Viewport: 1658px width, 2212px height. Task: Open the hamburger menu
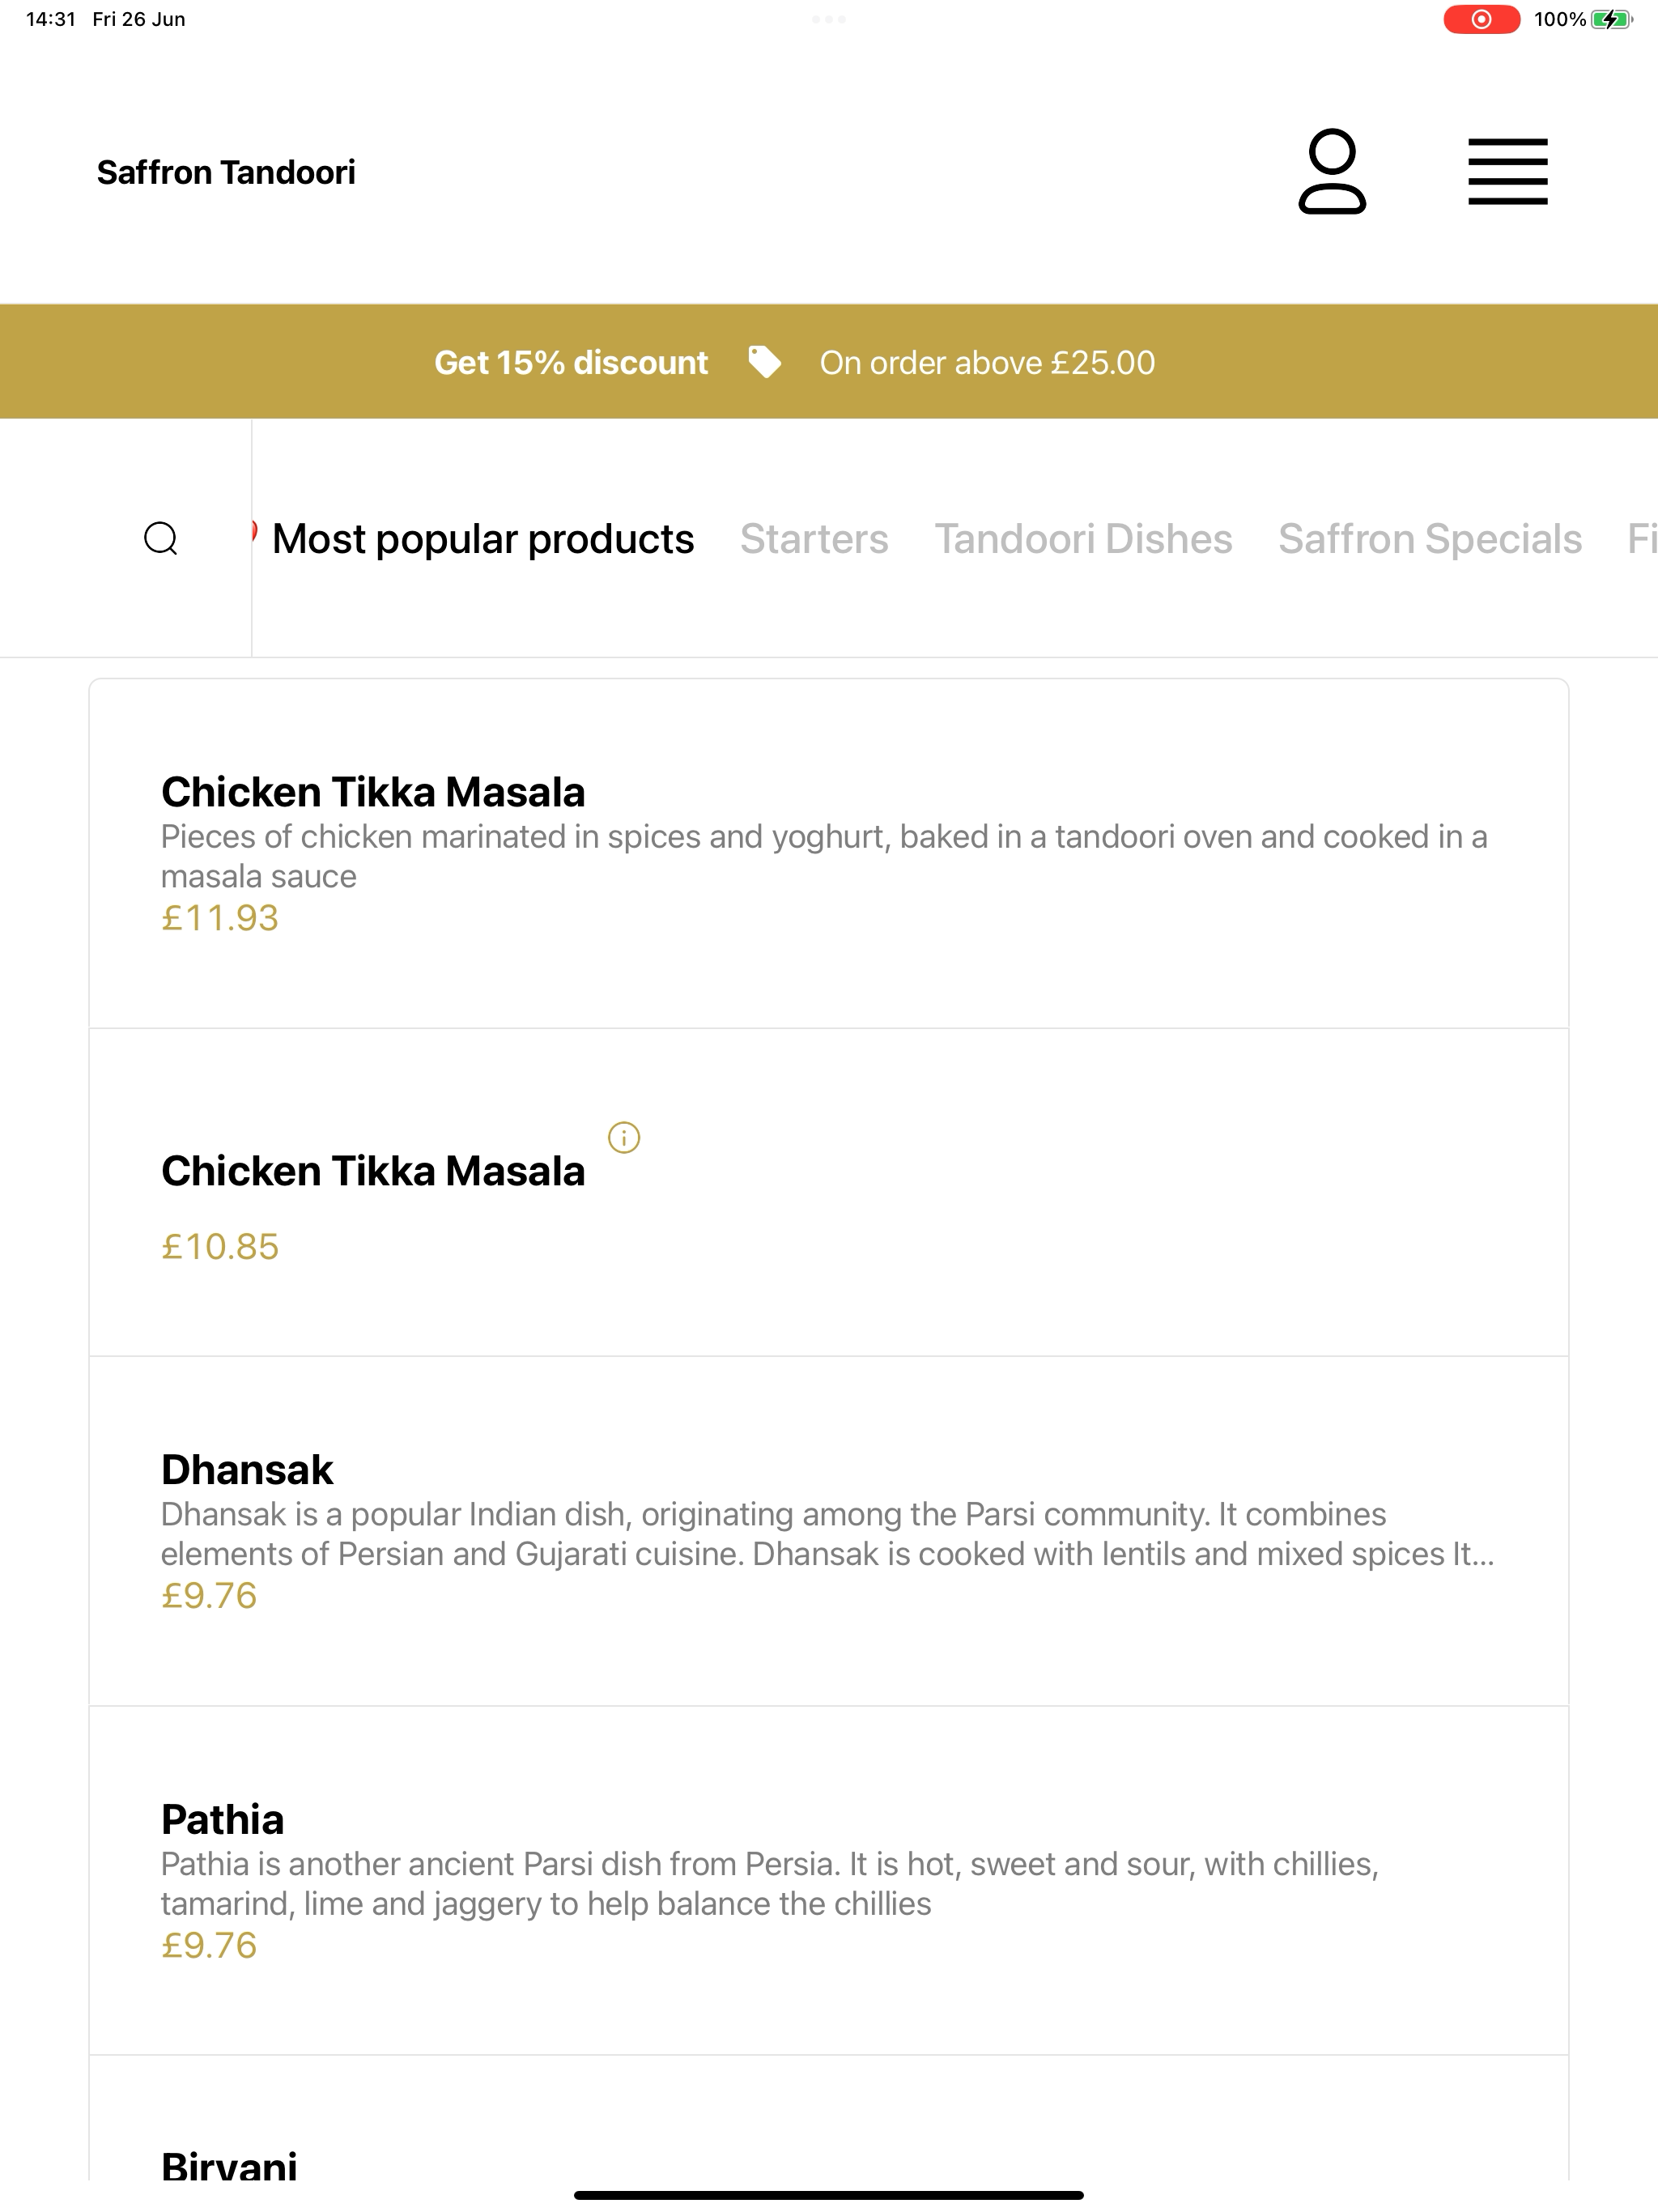coord(1507,172)
